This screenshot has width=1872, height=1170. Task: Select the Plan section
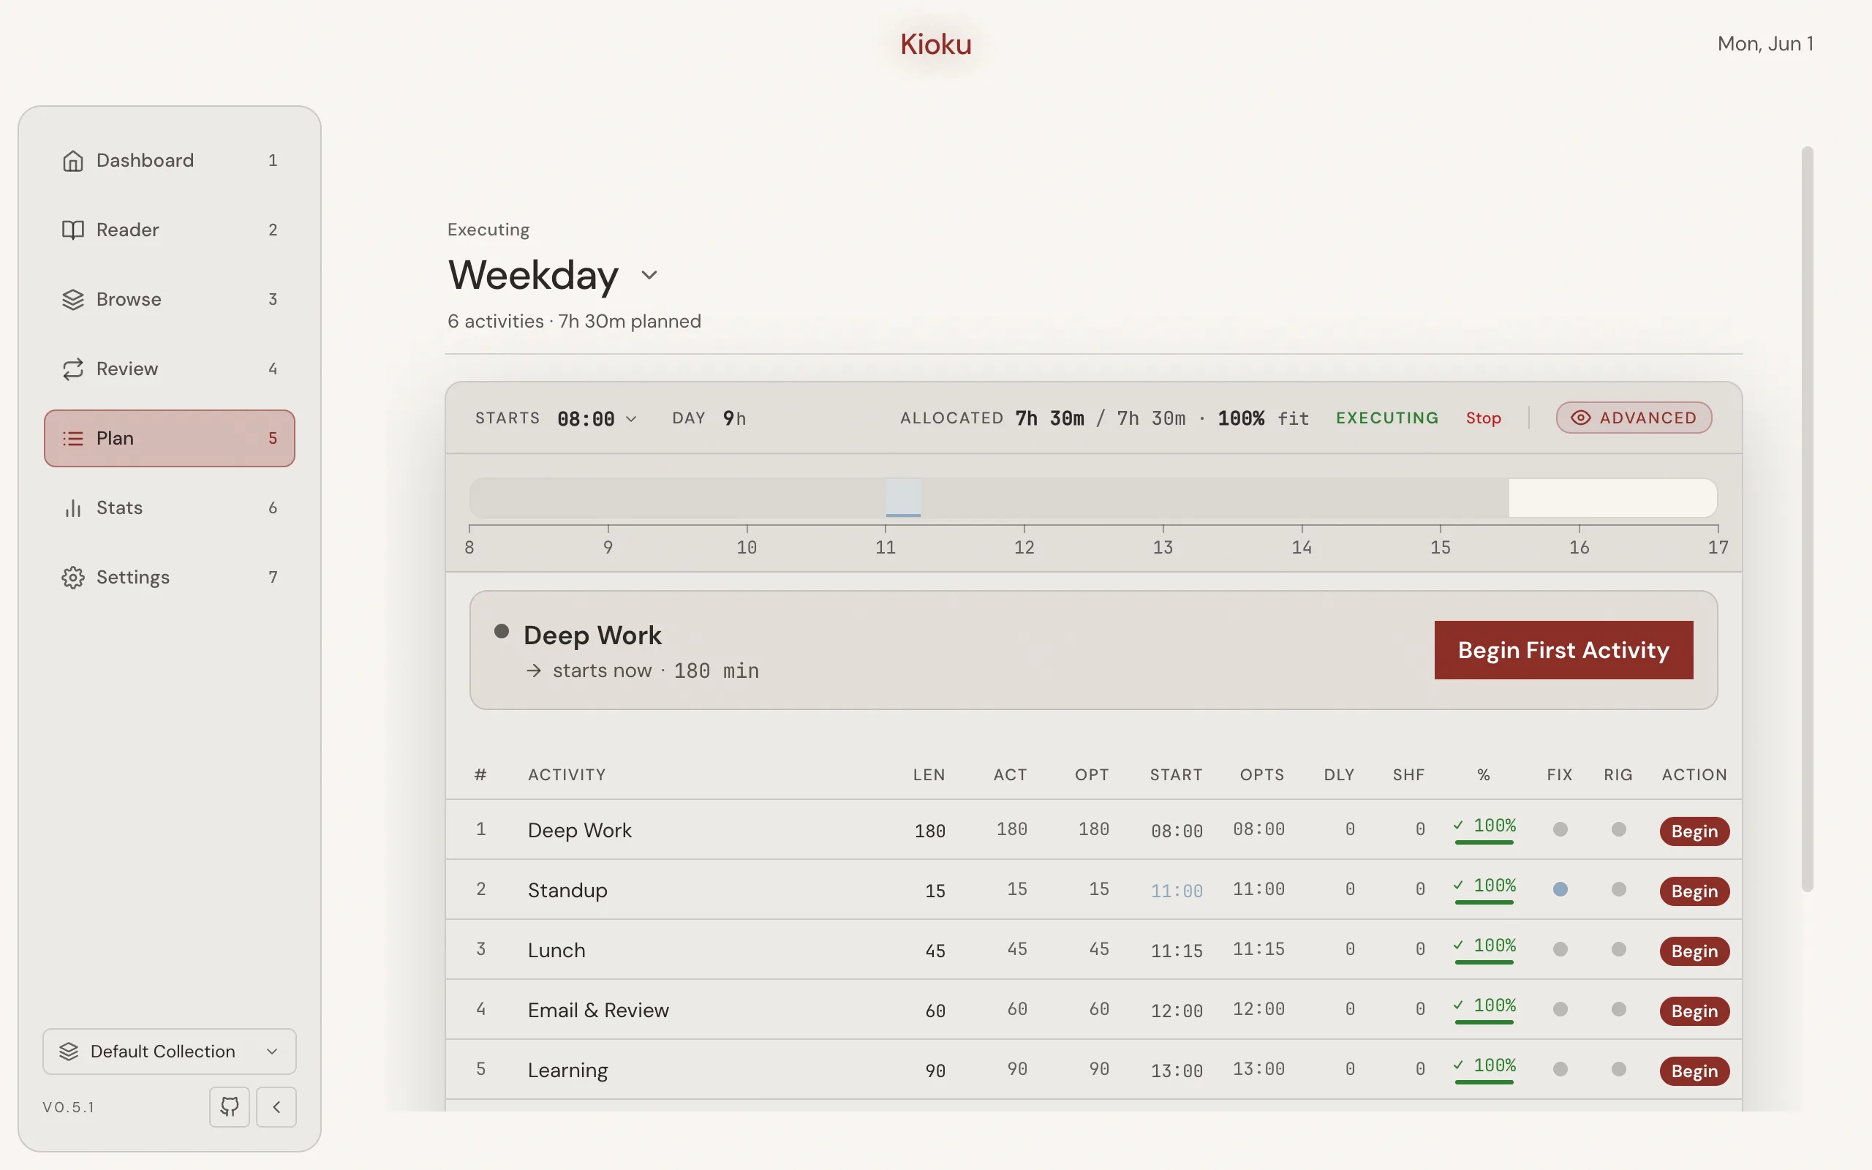[x=170, y=439]
